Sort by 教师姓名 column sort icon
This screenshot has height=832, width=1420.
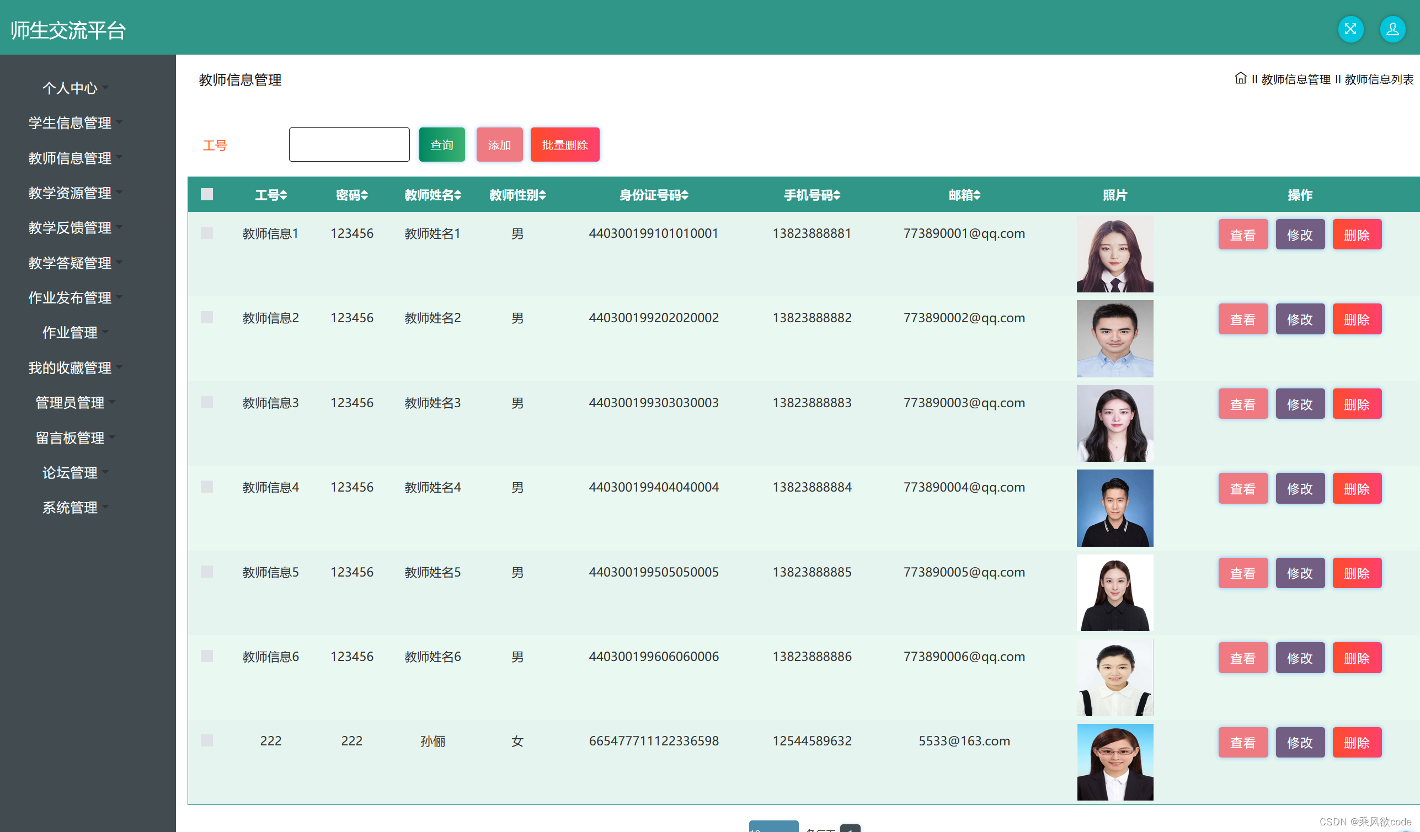[458, 195]
